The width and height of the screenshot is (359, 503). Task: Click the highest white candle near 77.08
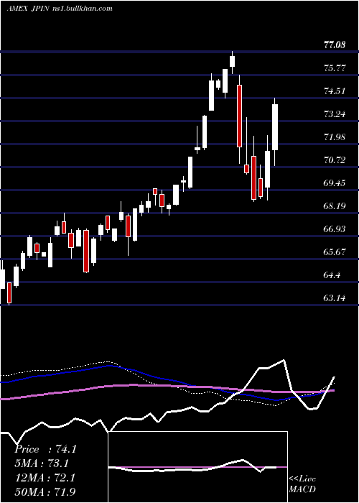(233, 61)
